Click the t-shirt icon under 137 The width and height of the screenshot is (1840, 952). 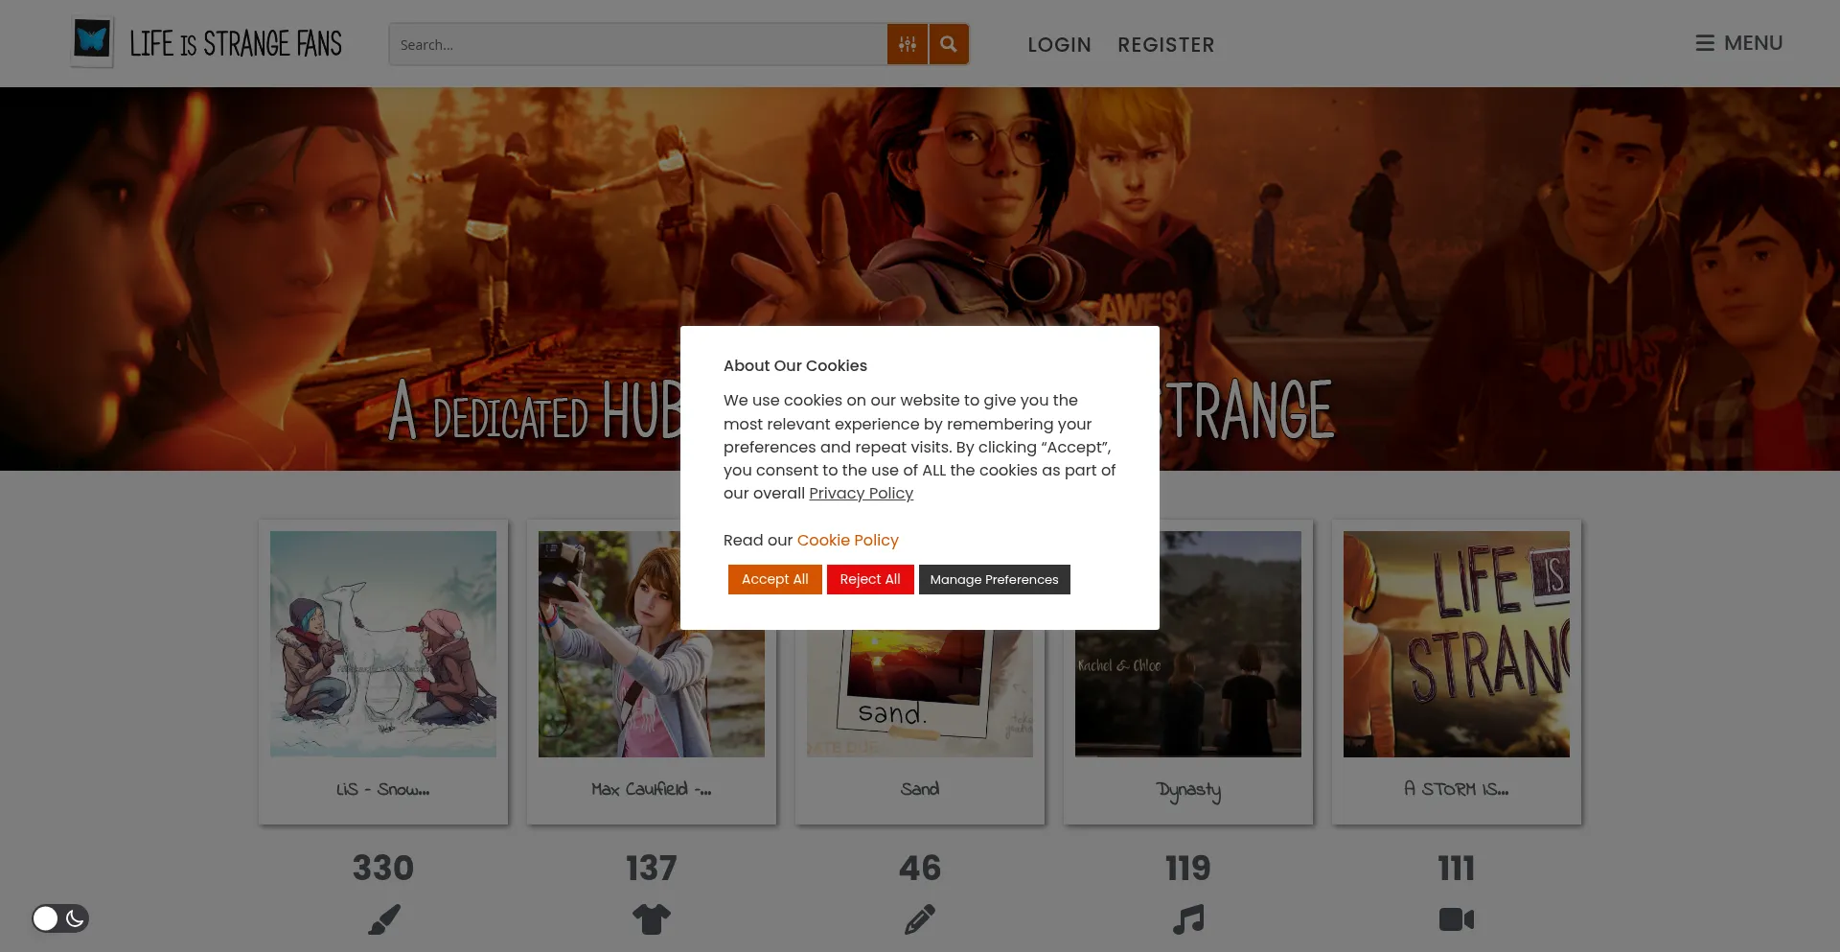[652, 919]
